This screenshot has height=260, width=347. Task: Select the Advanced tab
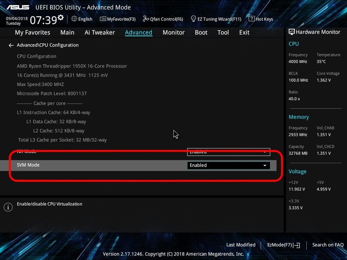(x=139, y=32)
